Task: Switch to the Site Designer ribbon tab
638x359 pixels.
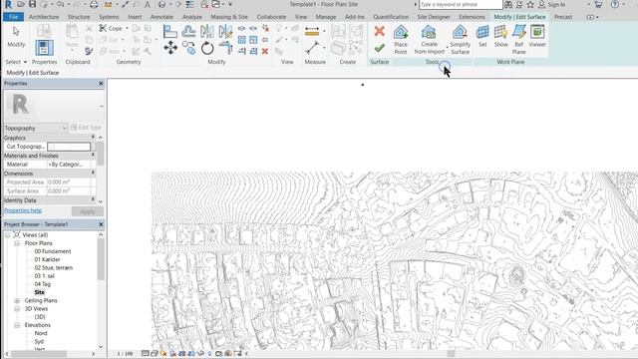Action: [x=434, y=17]
